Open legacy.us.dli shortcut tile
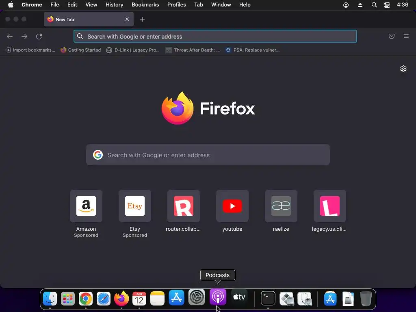 330,206
